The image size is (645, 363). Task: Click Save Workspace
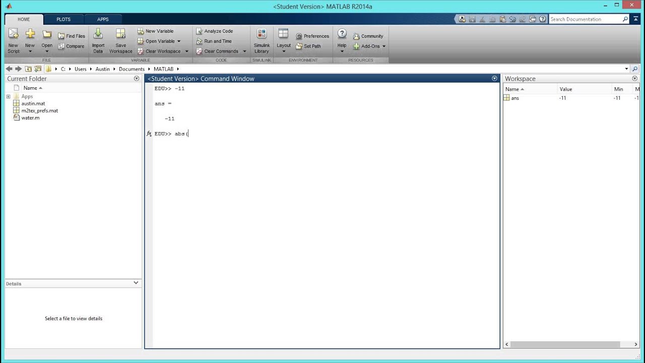121,41
